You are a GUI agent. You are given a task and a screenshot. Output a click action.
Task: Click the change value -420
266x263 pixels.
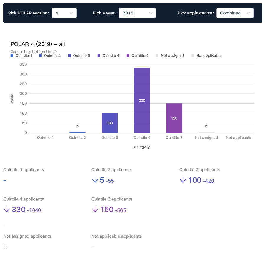coord(208,181)
